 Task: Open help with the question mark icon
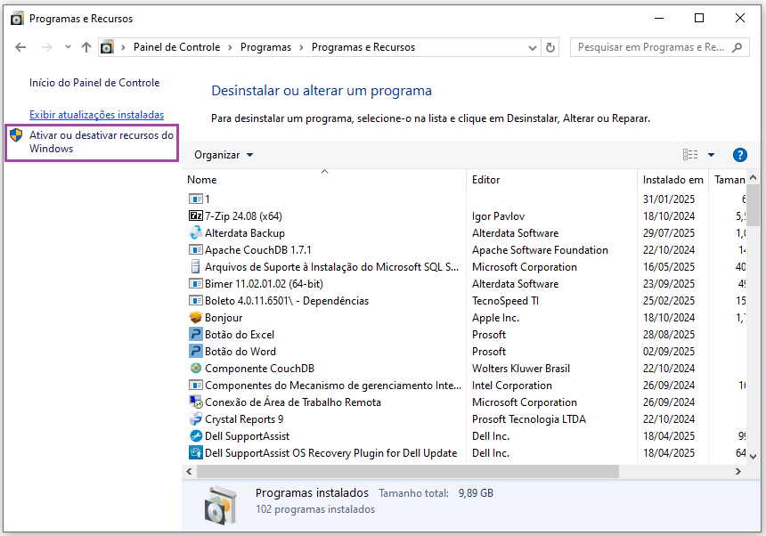pos(739,155)
